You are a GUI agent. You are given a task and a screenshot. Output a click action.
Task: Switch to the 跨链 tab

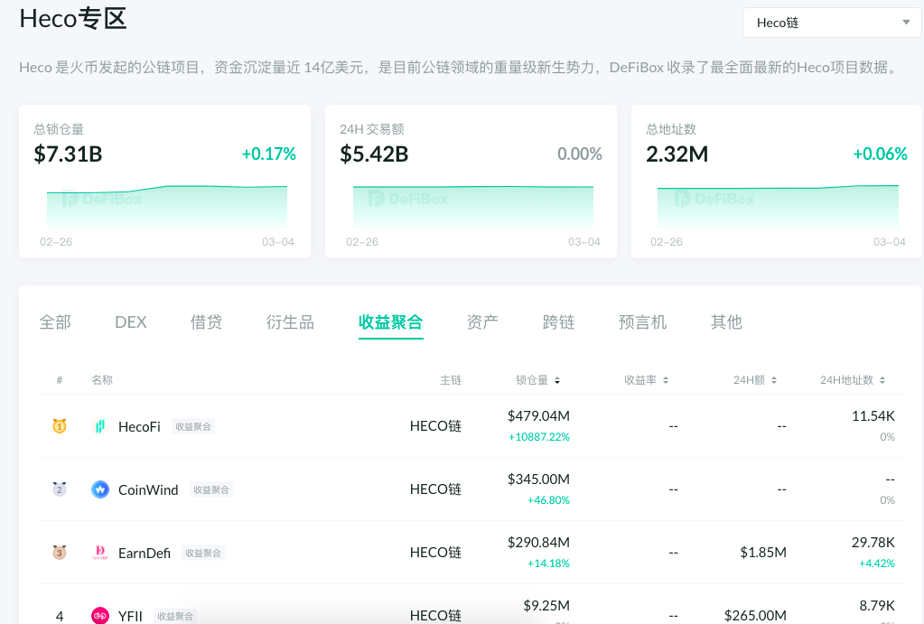(558, 321)
